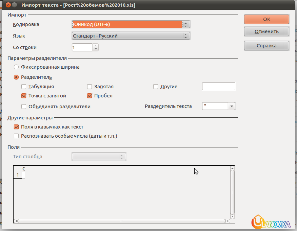Toggle Объединять разделители checkbox

click(x=24, y=107)
